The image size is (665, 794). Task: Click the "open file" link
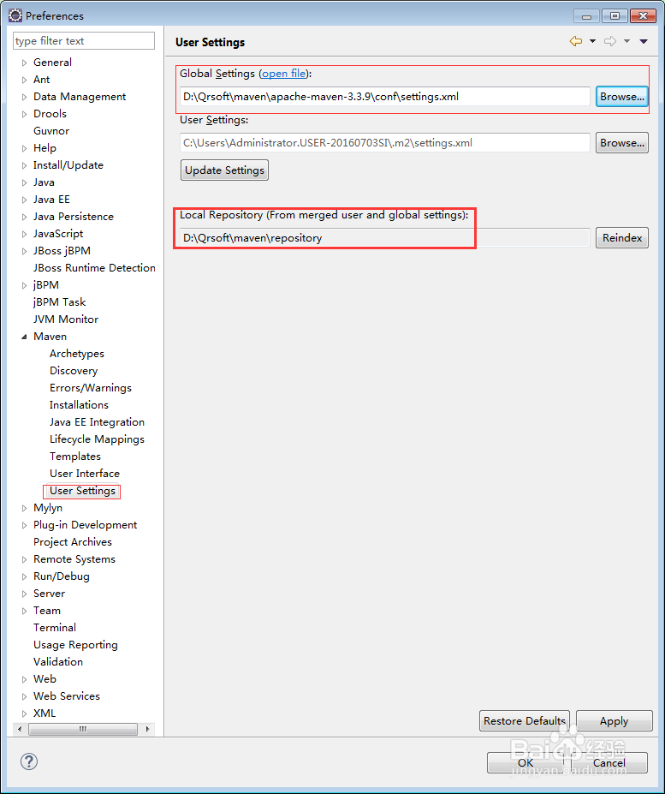(x=283, y=74)
